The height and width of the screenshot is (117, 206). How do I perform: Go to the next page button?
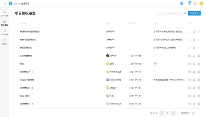(173, 113)
